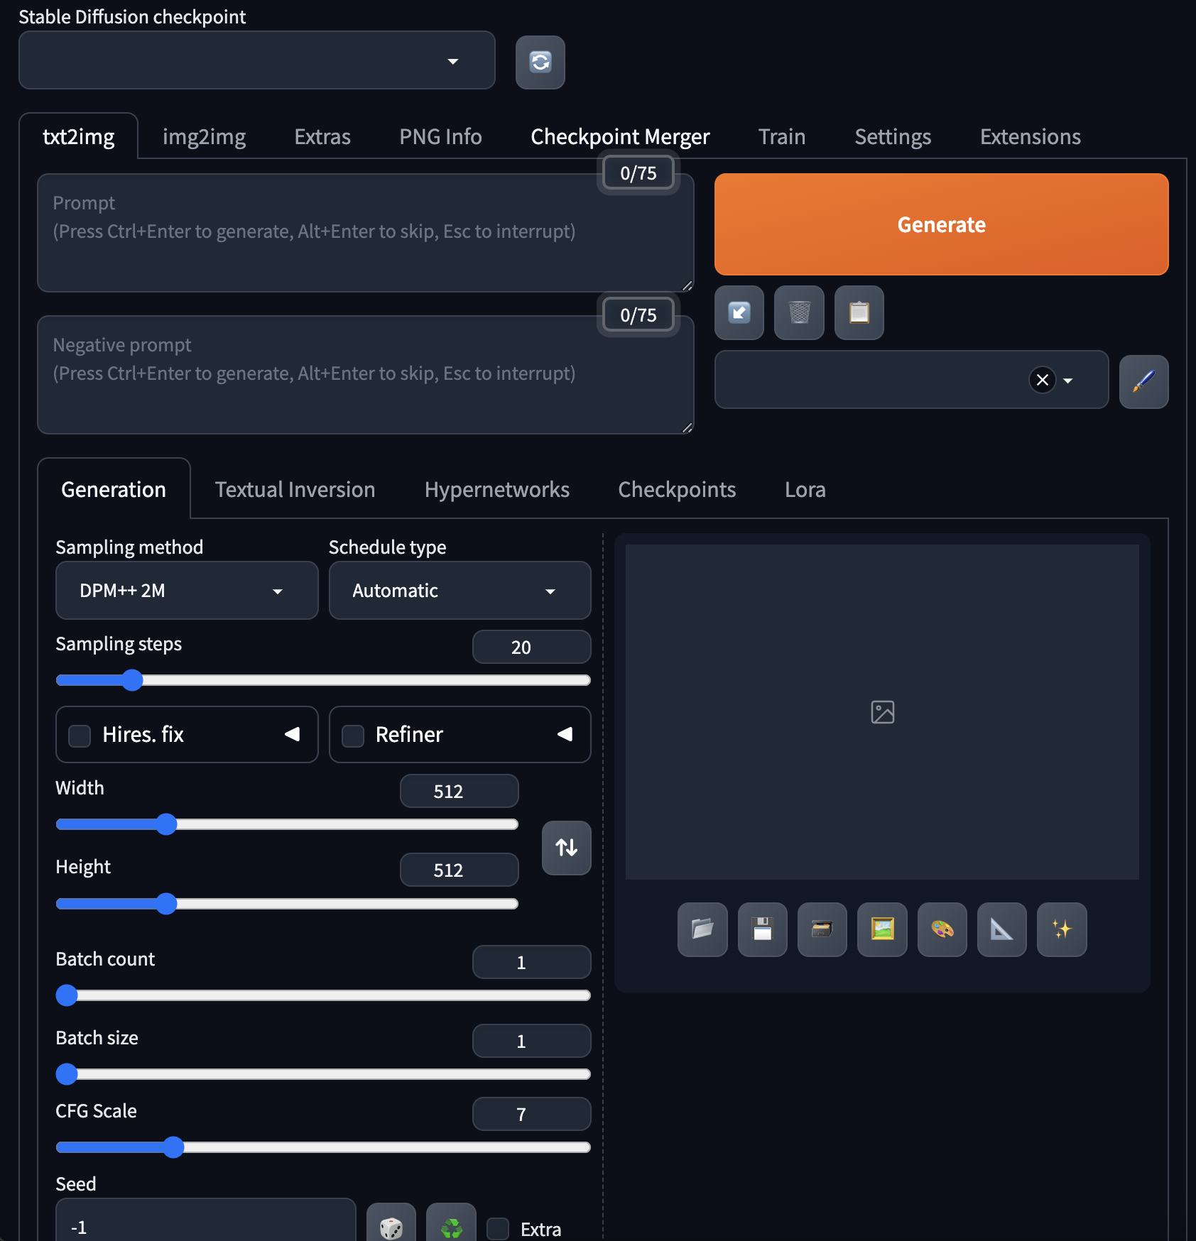Open the Schedule type dropdown
The height and width of the screenshot is (1241, 1196).
[x=460, y=591]
